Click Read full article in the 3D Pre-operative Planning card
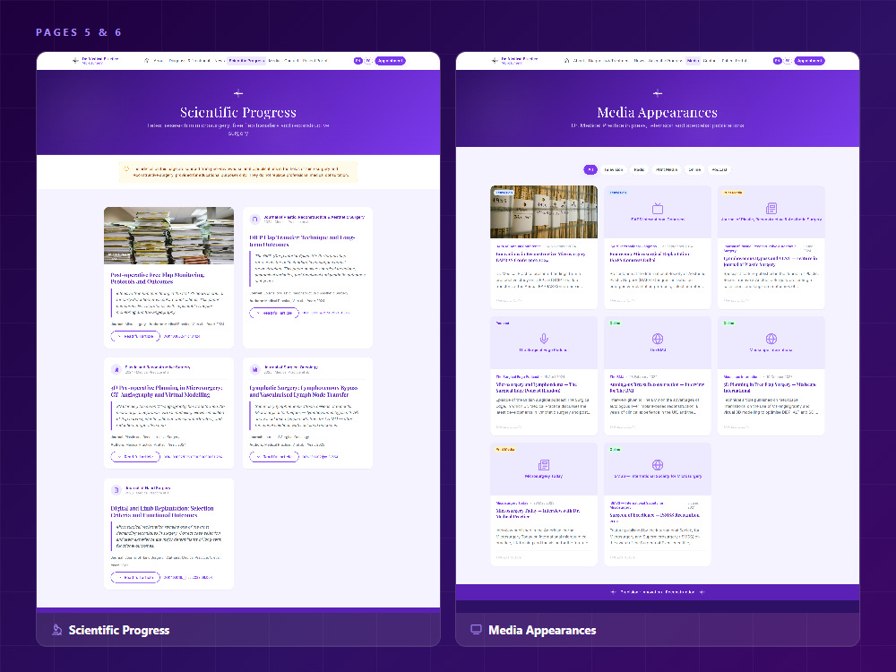Image resolution: width=896 pixels, height=672 pixels. [x=135, y=457]
